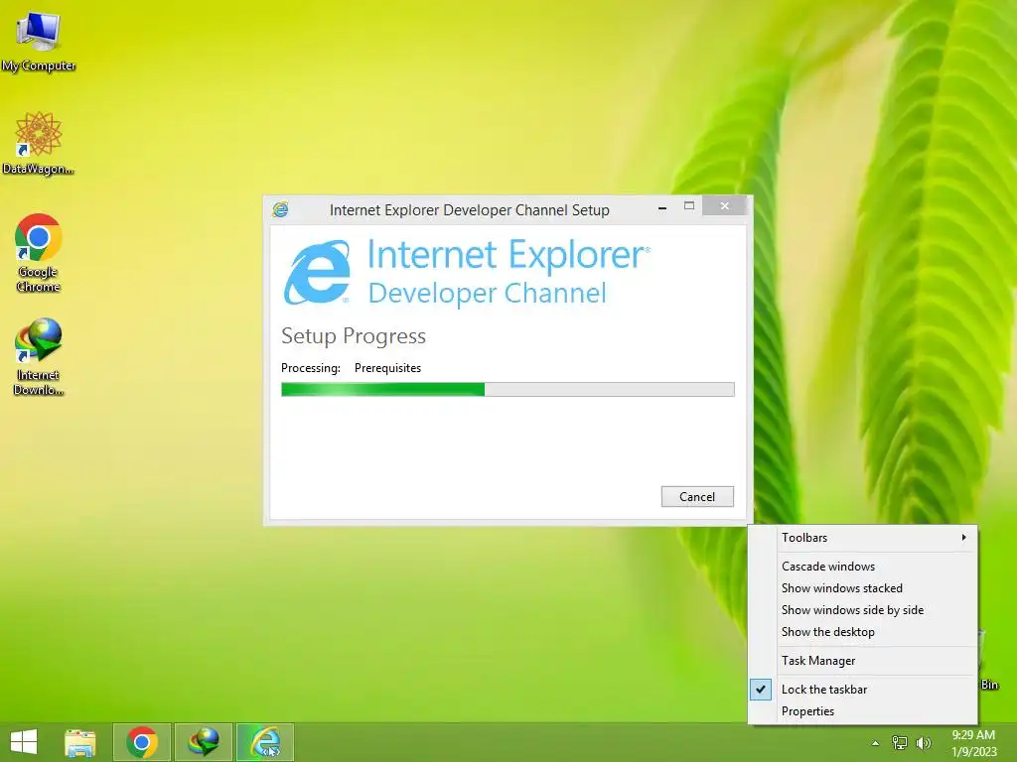Screen dimensions: 1017x762
Task: Minimize the Internet Explorer setup window
Action: pyautogui.click(x=662, y=207)
